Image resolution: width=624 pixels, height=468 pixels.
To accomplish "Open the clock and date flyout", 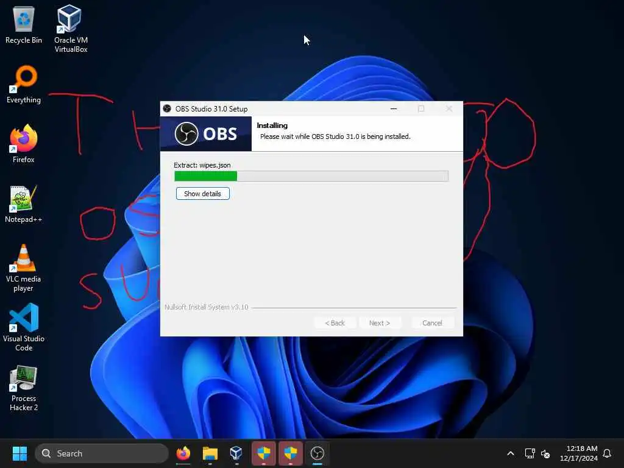I will [x=579, y=453].
